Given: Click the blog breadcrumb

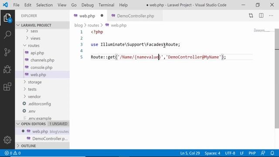Looking at the screenshot, I should point(78,25).
